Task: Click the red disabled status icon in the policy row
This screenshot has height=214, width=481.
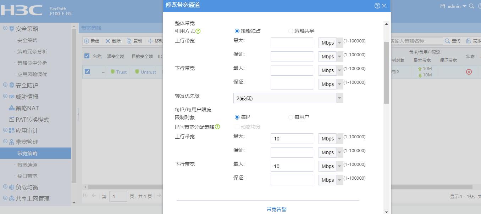Action: click(469, 72)
